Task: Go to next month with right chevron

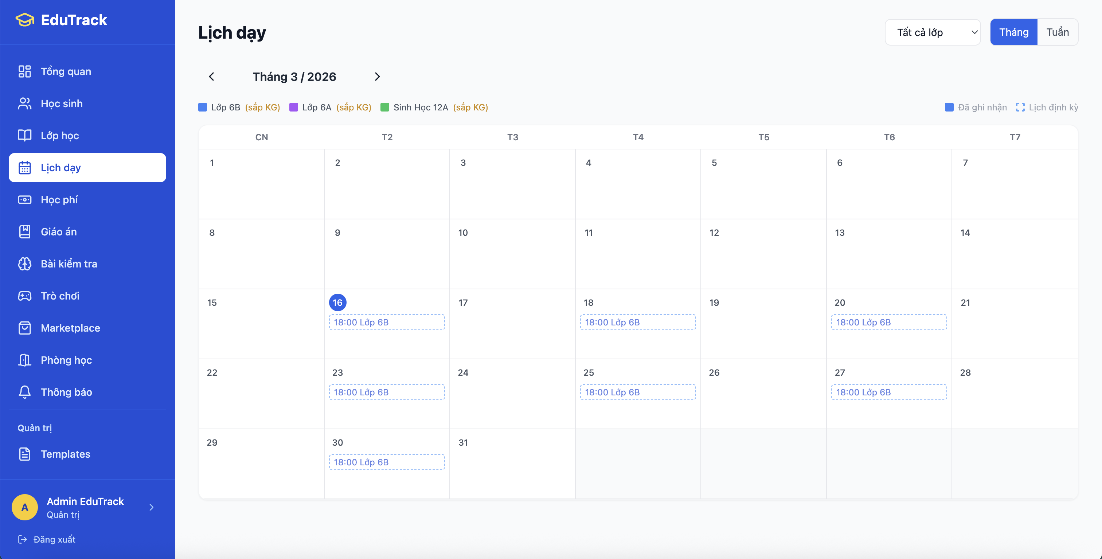Action: 377,77
